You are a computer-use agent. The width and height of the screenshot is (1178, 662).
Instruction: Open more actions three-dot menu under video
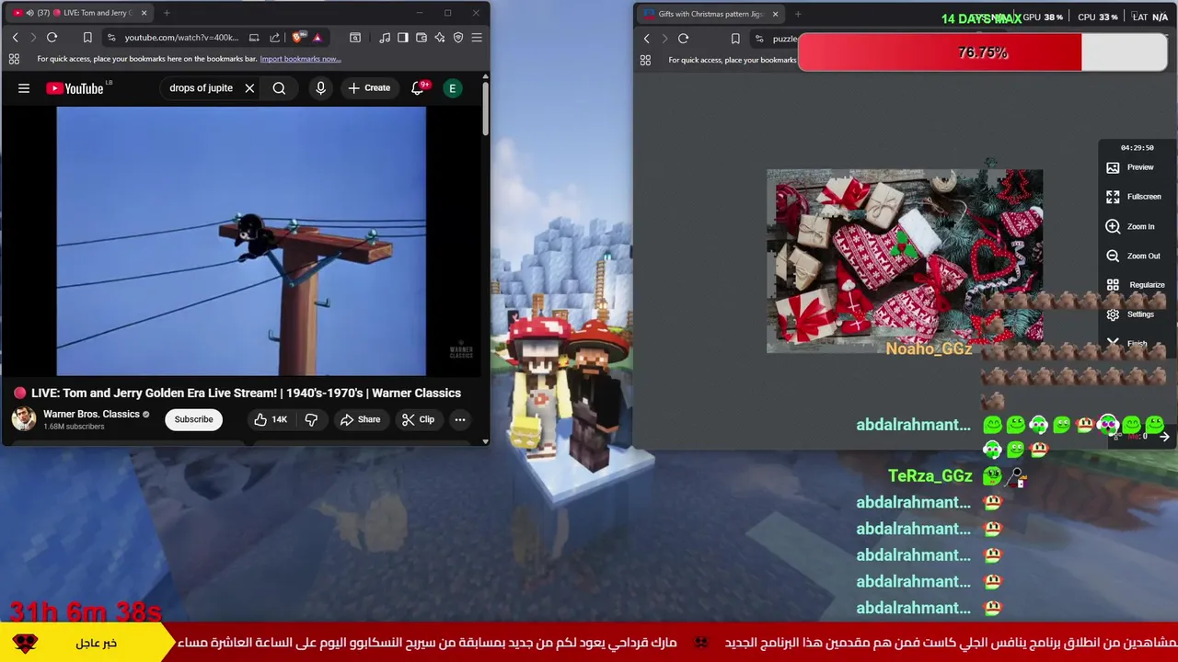tap(460, 419)
